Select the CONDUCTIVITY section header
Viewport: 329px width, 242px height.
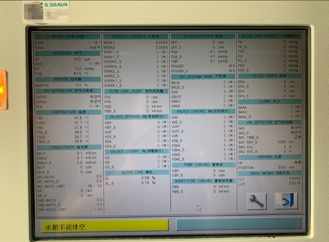[x=69, y=147]
